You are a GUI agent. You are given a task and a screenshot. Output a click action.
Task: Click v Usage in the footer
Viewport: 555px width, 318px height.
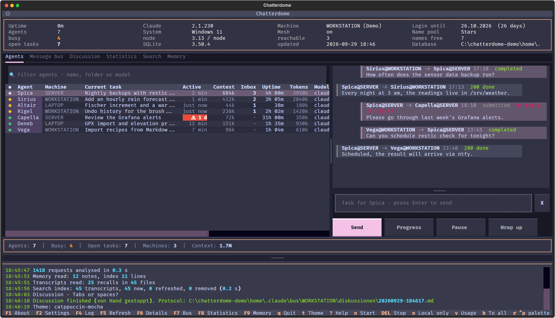click(466, 313)
